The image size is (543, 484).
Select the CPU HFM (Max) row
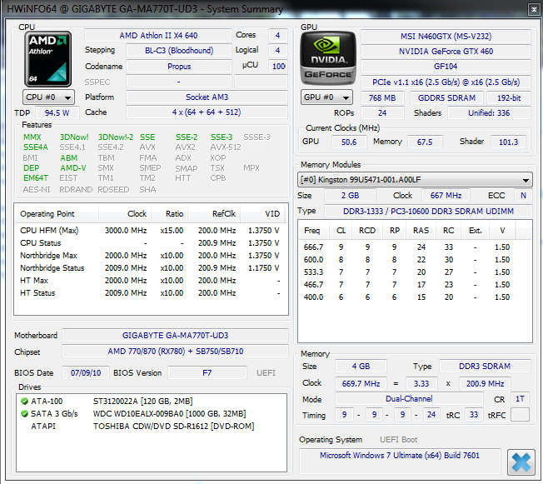click(x=150, y=231)
